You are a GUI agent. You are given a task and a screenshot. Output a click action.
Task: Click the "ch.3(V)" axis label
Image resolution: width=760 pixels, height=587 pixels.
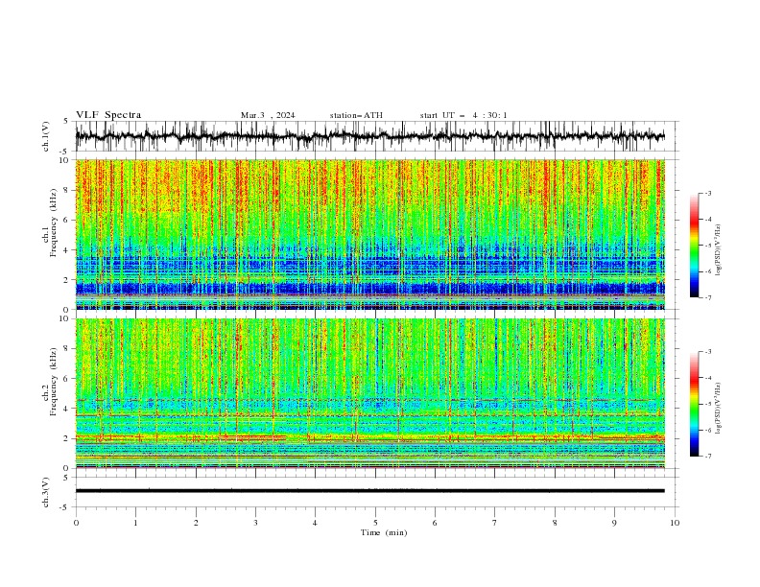[x=46, y=492]
